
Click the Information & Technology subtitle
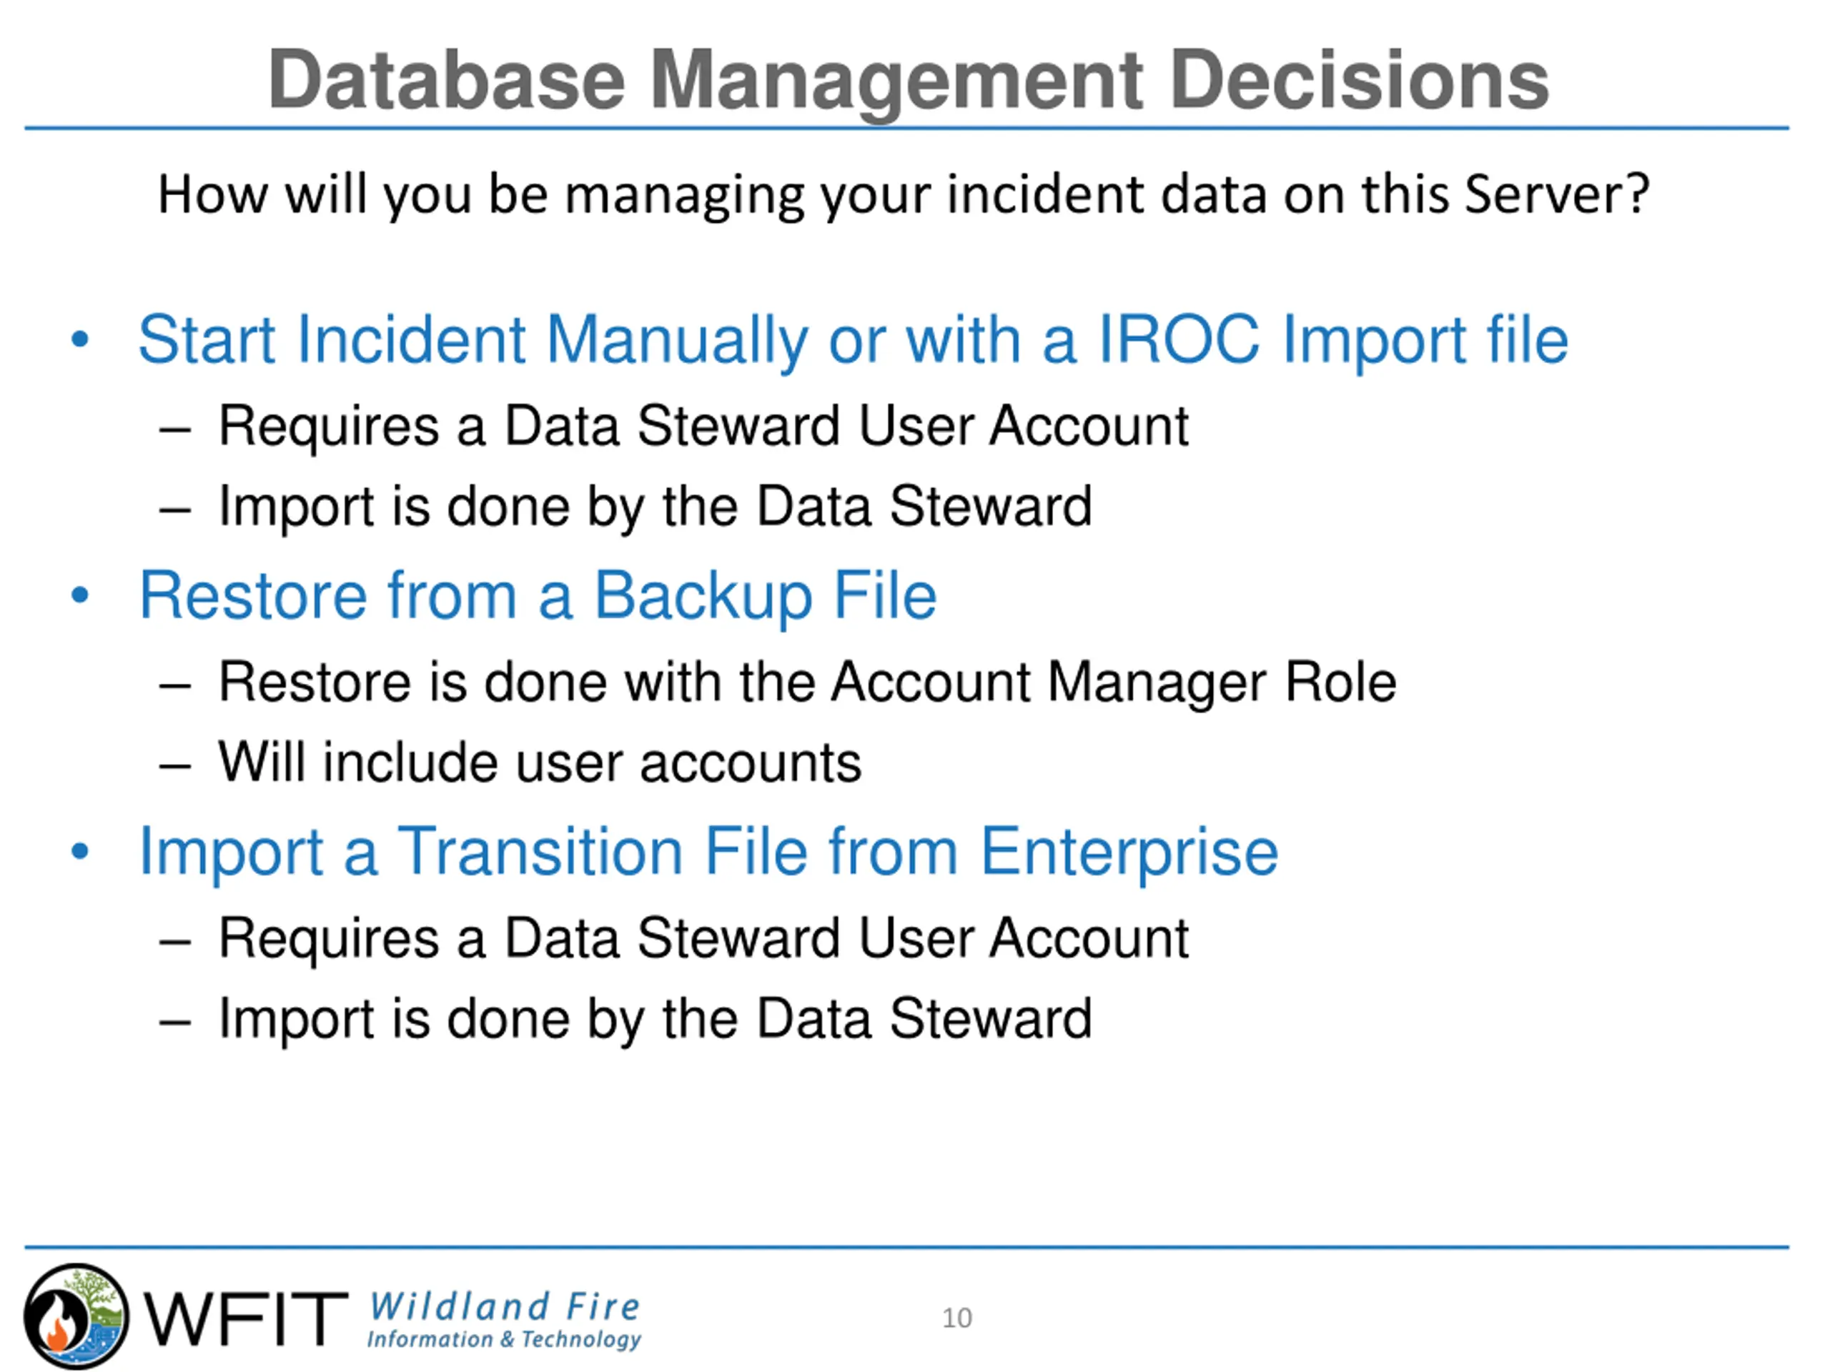point(504,1340)
